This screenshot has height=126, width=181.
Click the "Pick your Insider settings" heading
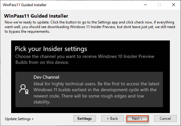pos(51,49)
